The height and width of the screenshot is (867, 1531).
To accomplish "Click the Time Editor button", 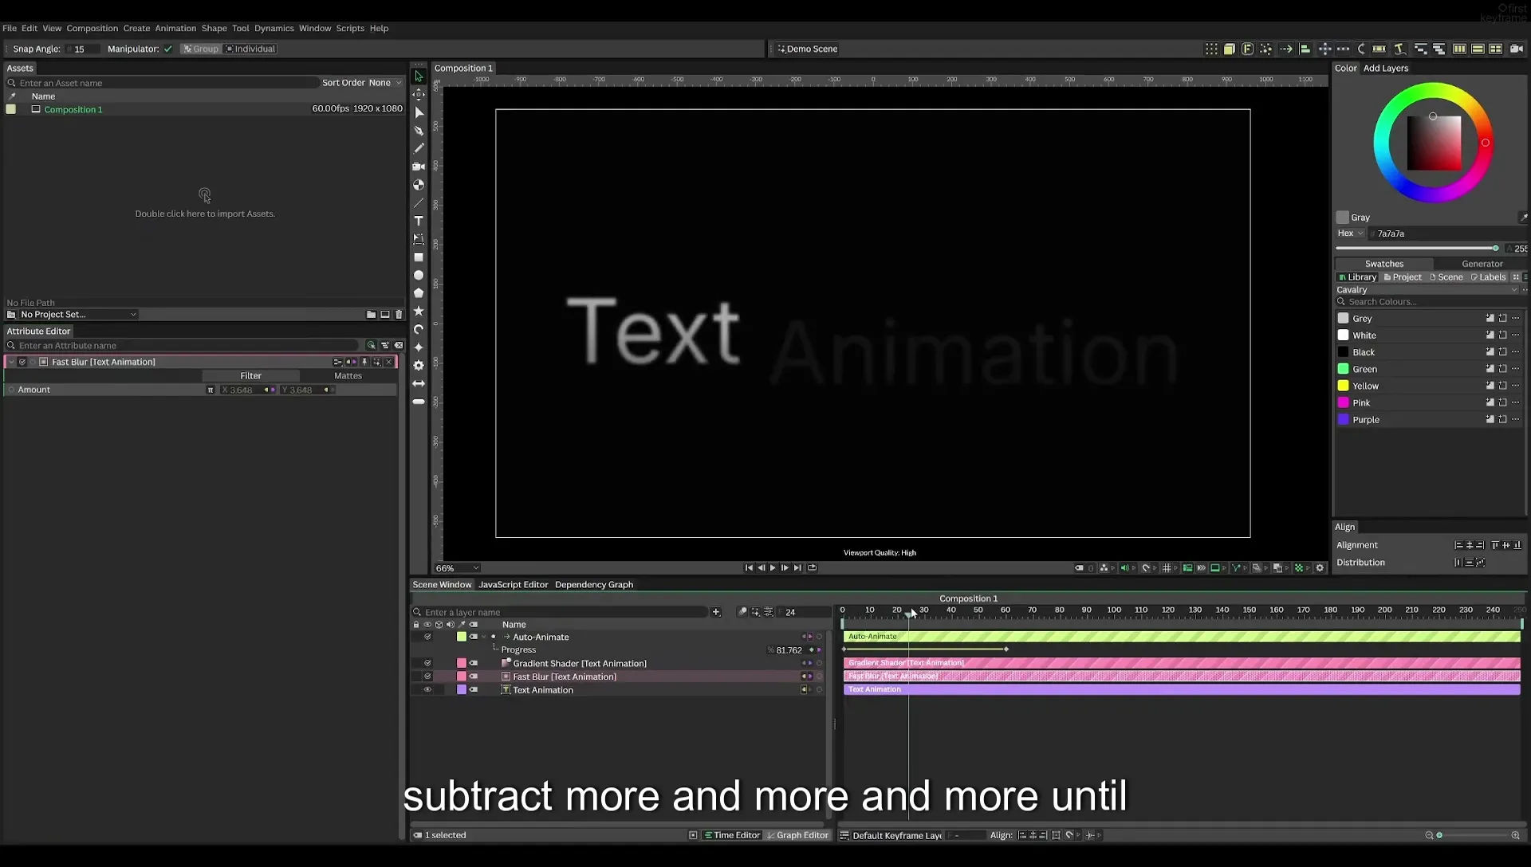I will [731, 835].
